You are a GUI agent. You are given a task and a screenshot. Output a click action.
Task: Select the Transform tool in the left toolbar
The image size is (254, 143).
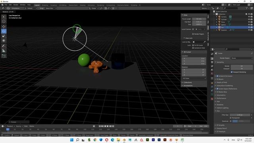(x=4, y=41)
